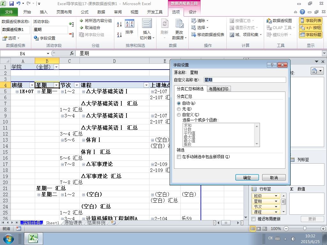Open 节次 column filter dropdown
Screen dimensions: 327x245
pos(77,85)
